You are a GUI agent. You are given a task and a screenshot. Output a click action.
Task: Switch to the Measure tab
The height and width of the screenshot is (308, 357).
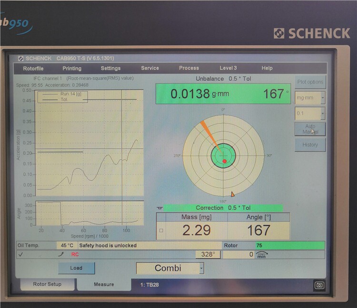tap(104, 284)
